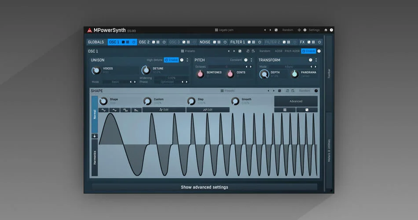
Task: Open the Legato jam preset selector
Action: (224, 30)
